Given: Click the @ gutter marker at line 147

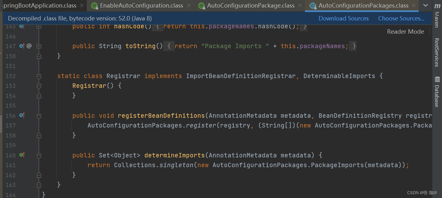Looking at the screenshot, I should 29,46.
